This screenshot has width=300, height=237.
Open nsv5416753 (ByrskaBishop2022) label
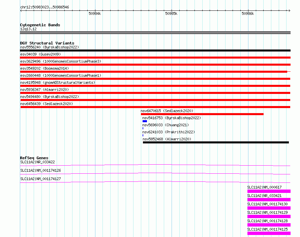coord(172,118)
